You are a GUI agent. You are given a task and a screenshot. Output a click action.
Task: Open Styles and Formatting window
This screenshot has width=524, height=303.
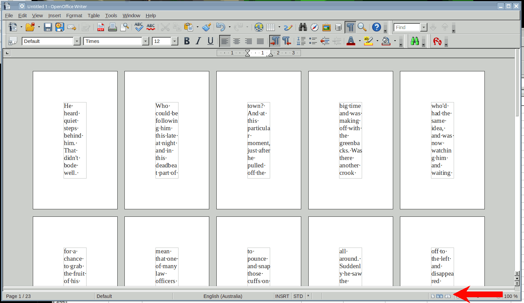point(13,41)
